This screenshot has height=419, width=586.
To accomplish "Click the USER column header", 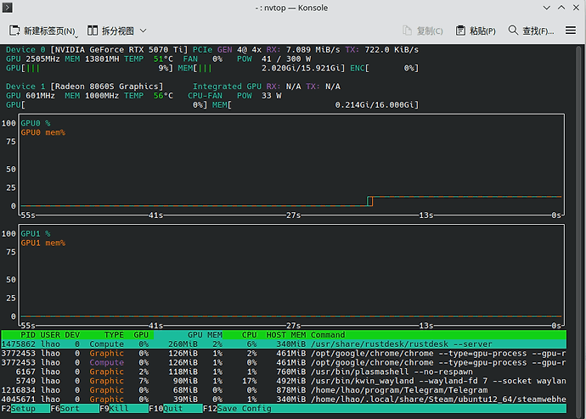I will [50, 335].
